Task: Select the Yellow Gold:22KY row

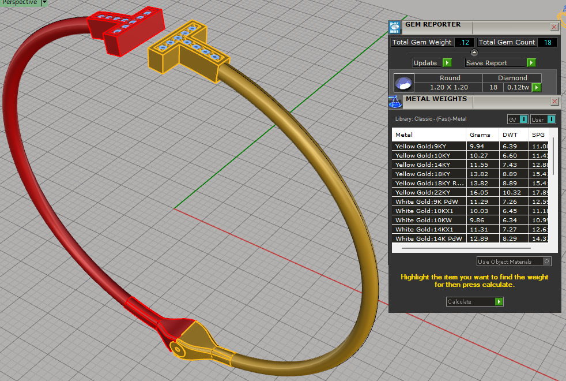Action: pyautogui.click(x=470, y=192)
